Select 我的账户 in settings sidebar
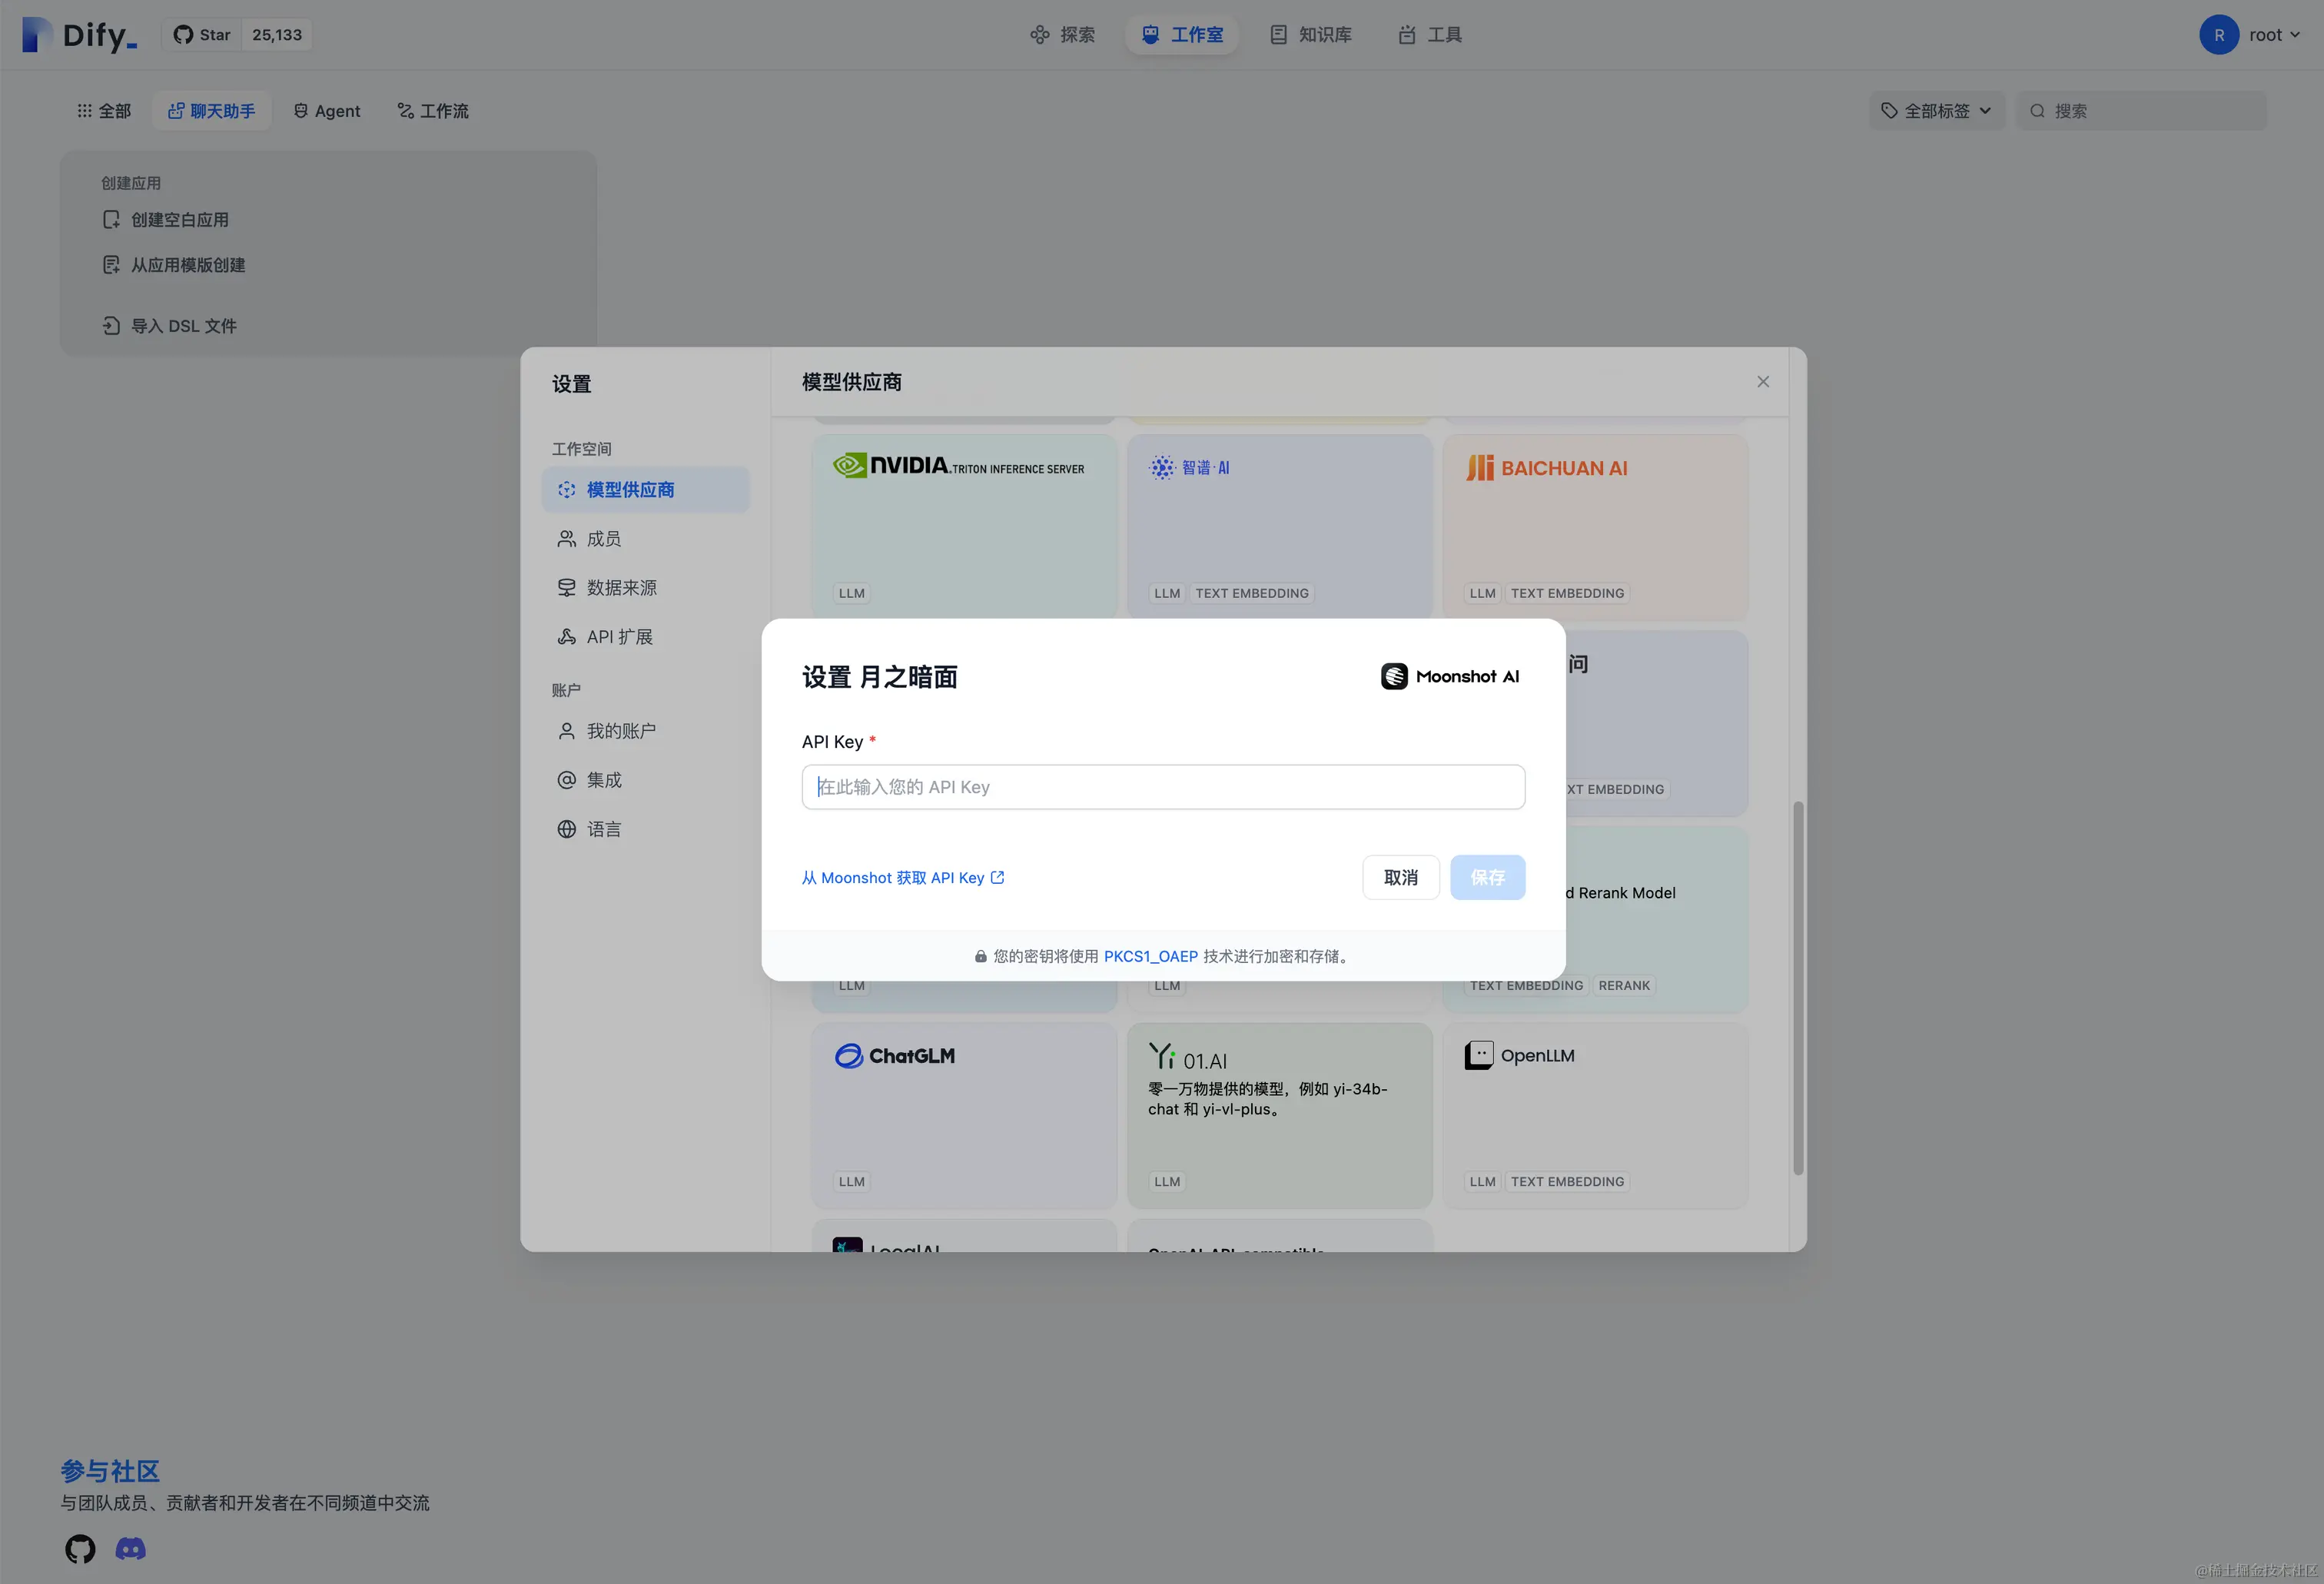The height and width of the screenshot is (1584, 2324). (646, 731)
